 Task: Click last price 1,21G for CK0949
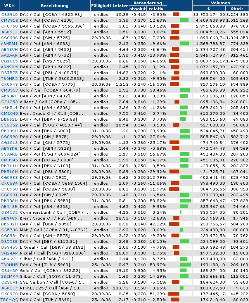pyautogui.click(x=122, y=85)
